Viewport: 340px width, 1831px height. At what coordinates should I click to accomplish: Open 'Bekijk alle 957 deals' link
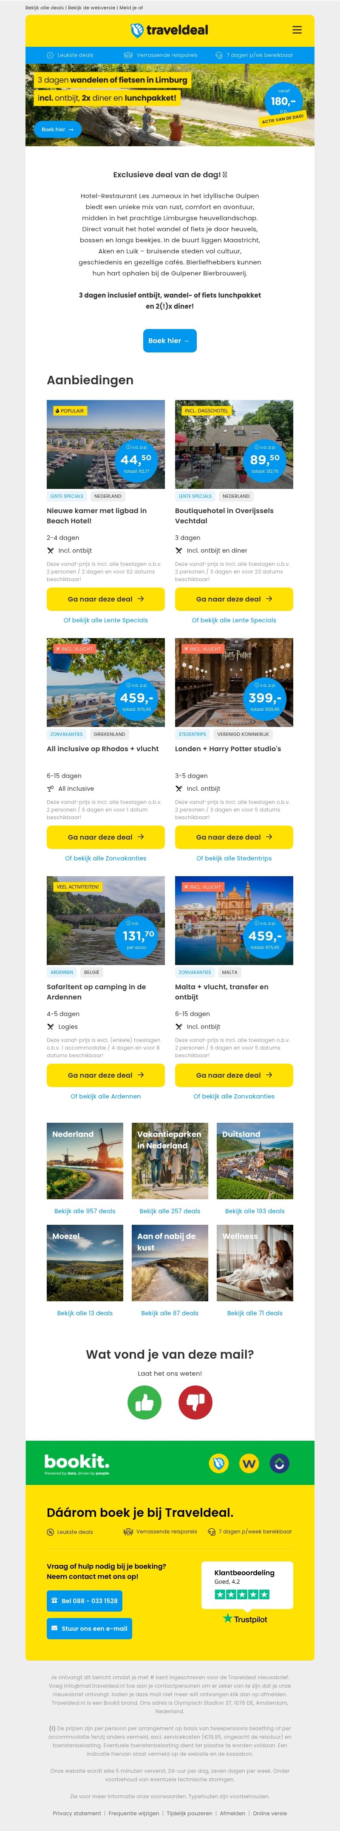pos(85,1210)
